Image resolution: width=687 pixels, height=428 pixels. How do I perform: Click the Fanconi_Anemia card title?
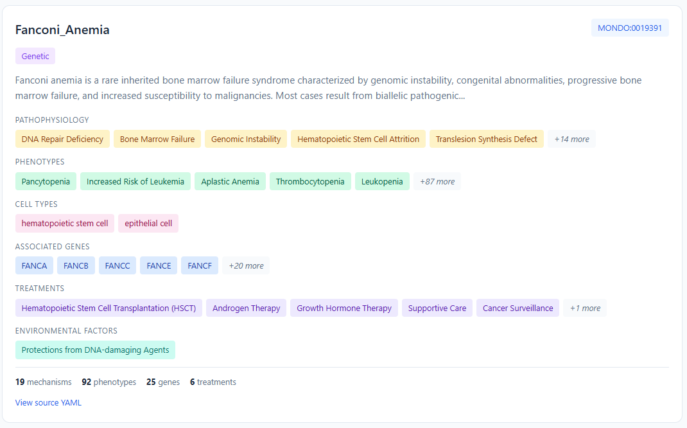click(x=62, y=30)
